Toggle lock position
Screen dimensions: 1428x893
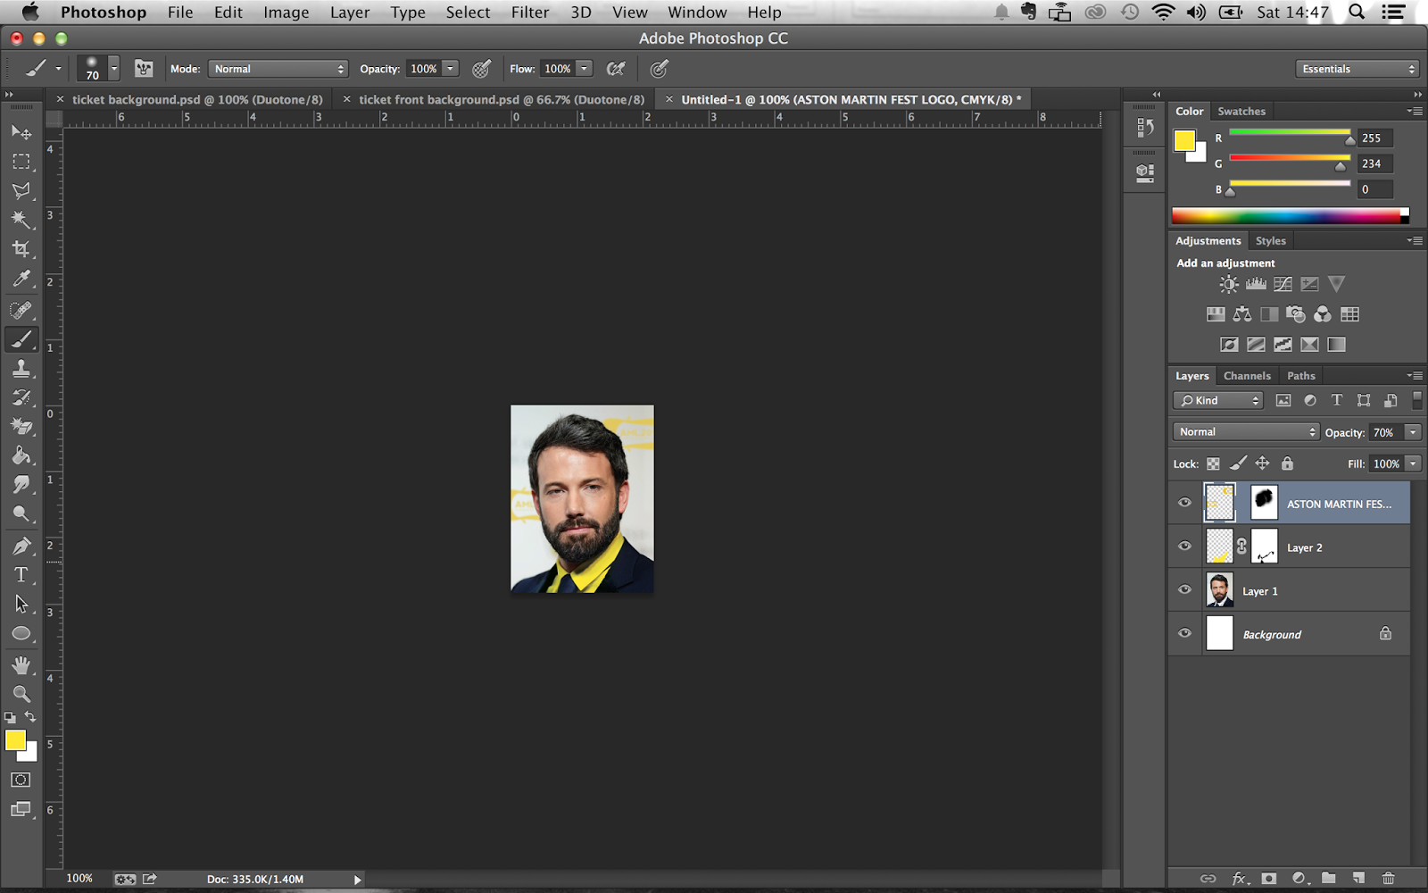click(x=1262, y=463)
